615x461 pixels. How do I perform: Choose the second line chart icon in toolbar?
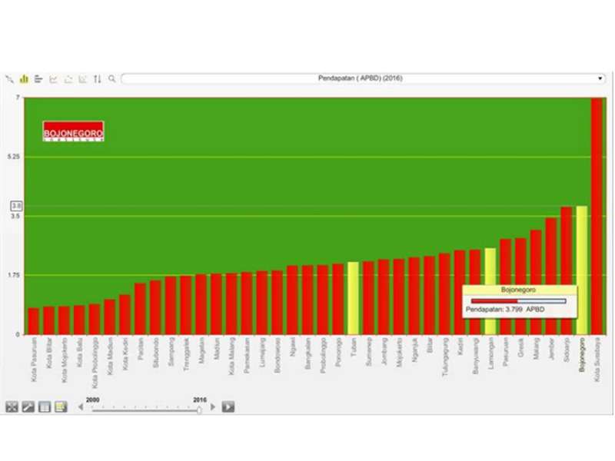pyautogui.click(x=68, y=79)
